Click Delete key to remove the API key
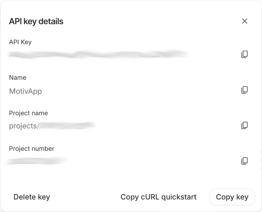This screenshot has height=212, width=262. pos(32,197)
